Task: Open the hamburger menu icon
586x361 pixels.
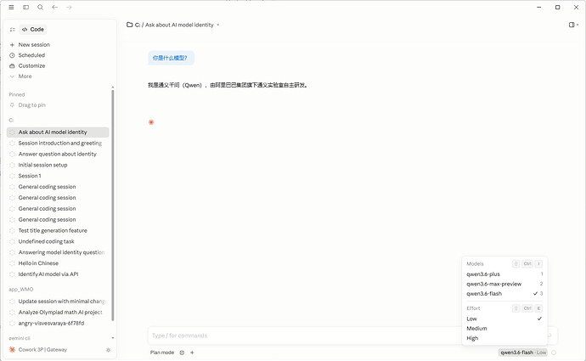Action: coord(11,7)
